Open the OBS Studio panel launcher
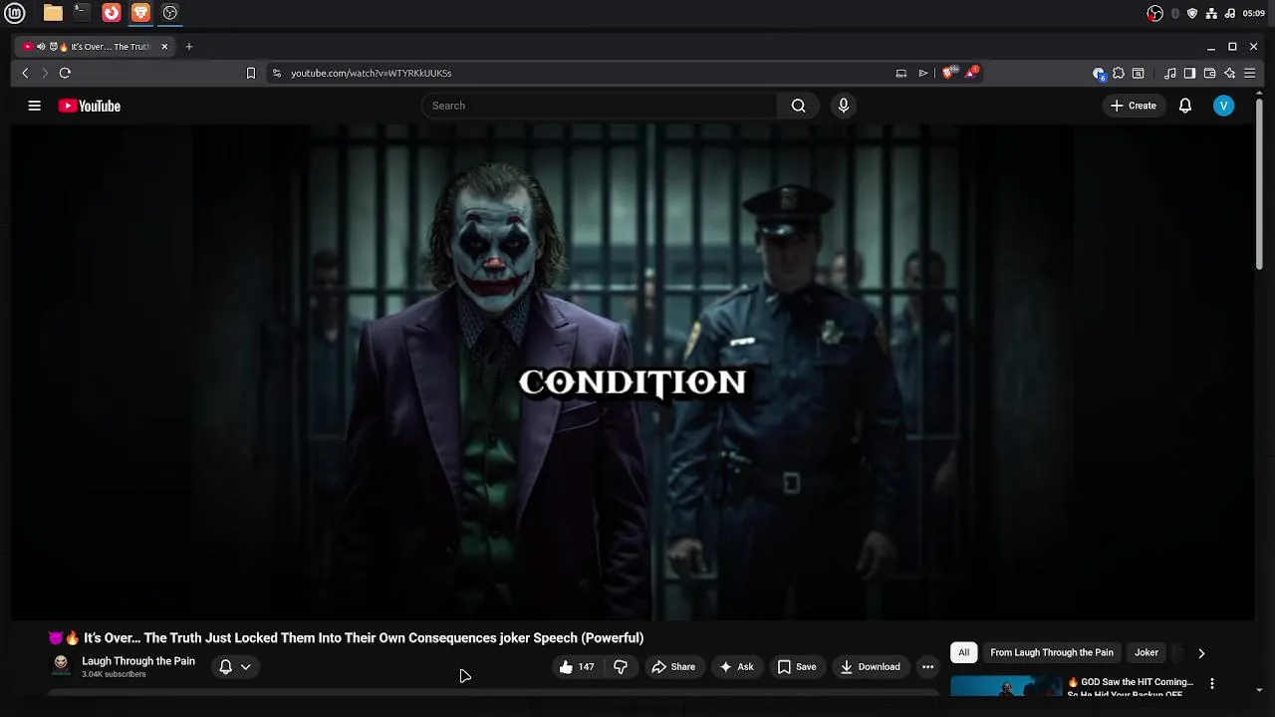The width and height of the screenshot is (1275, 717). (170, 13)
